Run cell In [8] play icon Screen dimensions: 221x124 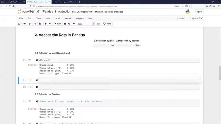[x=37, y=101]
